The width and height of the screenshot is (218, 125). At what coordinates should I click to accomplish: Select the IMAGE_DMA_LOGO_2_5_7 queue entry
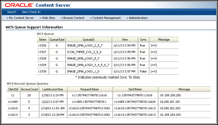tap(85, 45)
